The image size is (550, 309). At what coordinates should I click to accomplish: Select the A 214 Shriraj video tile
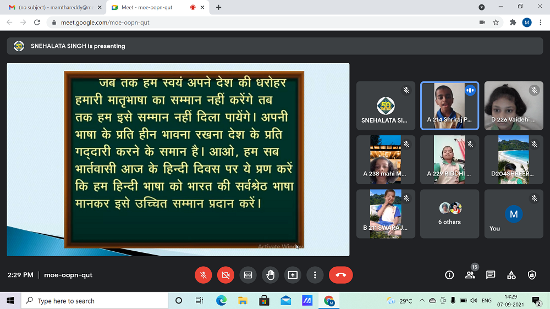[x=449, y=106]
